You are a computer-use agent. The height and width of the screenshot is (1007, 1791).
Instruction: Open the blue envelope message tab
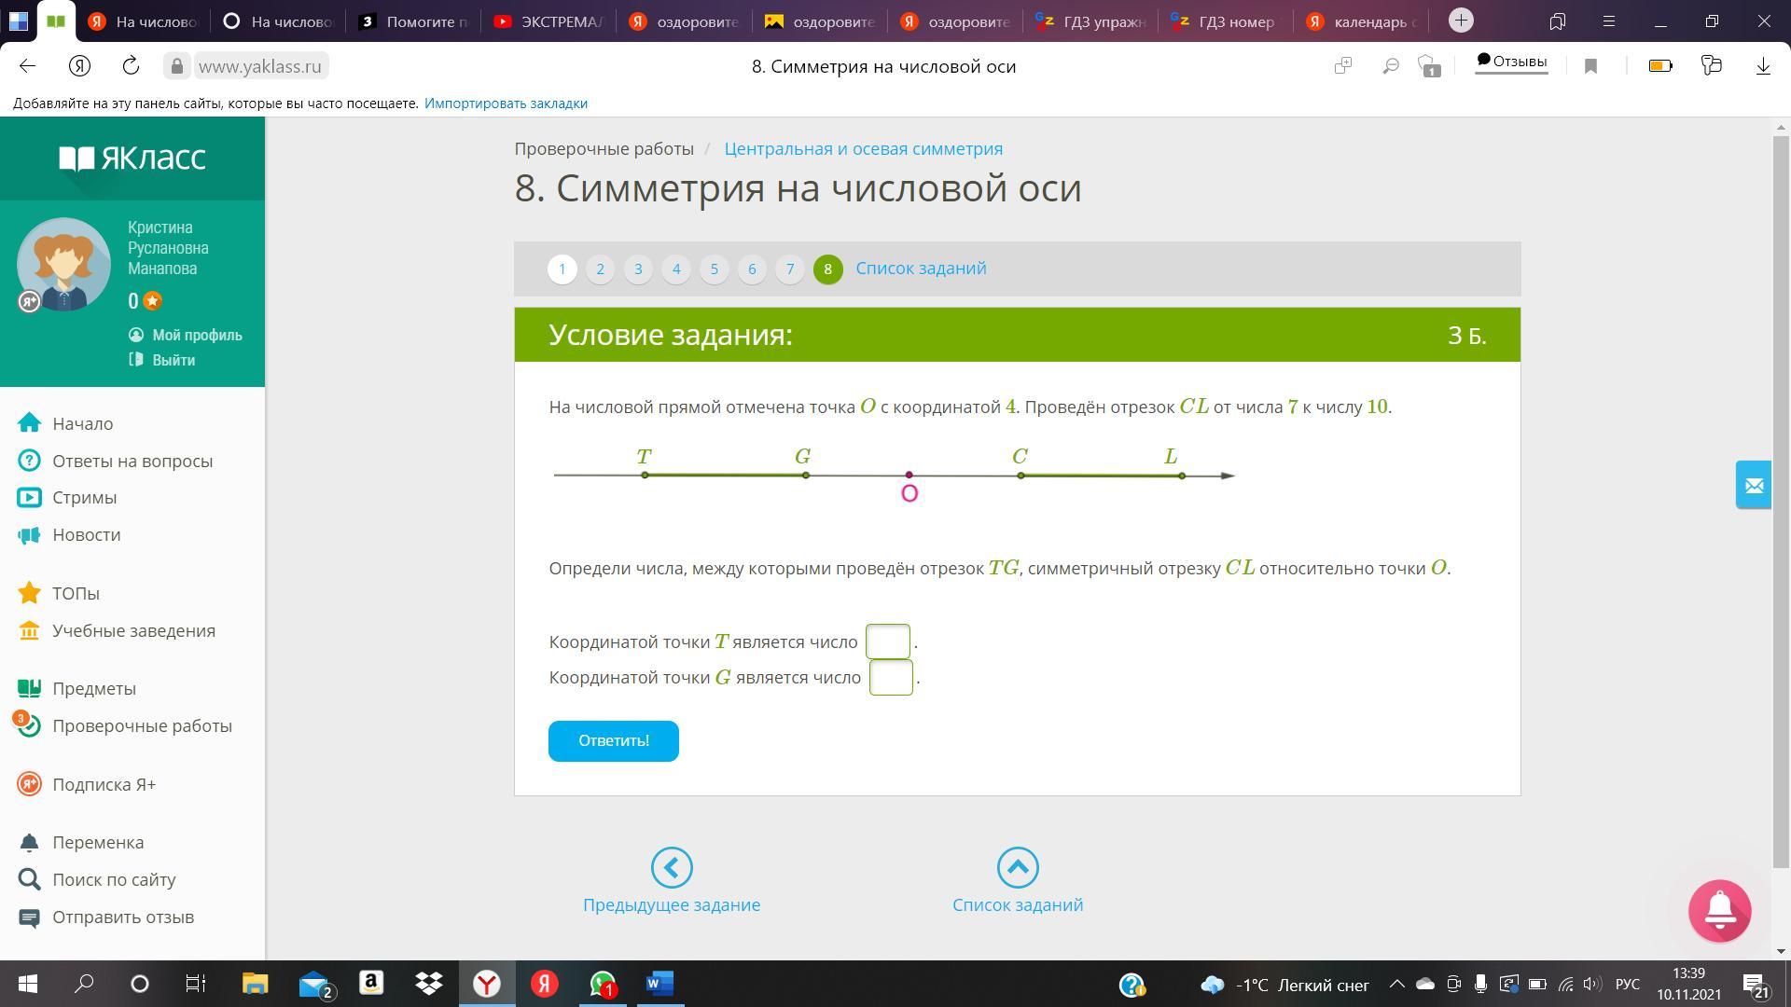1753,485
